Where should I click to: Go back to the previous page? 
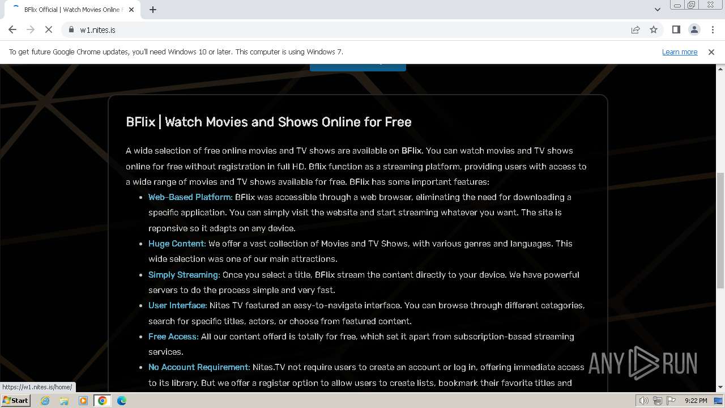click(x=12, y=30)
